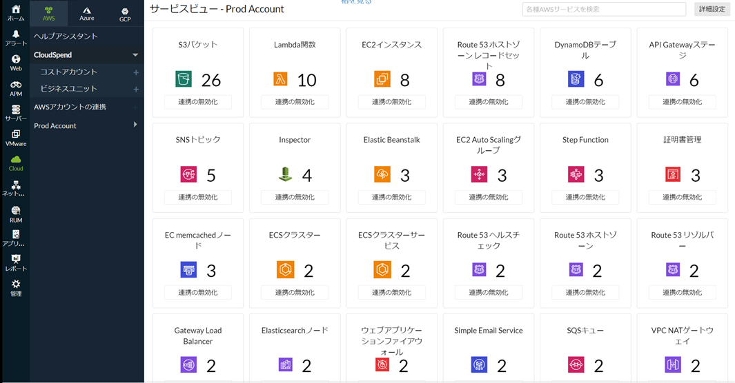Click the Step Function service icon
Image resolution: width=735 pixels, height=383 pixels.
(x=576, y=174)
